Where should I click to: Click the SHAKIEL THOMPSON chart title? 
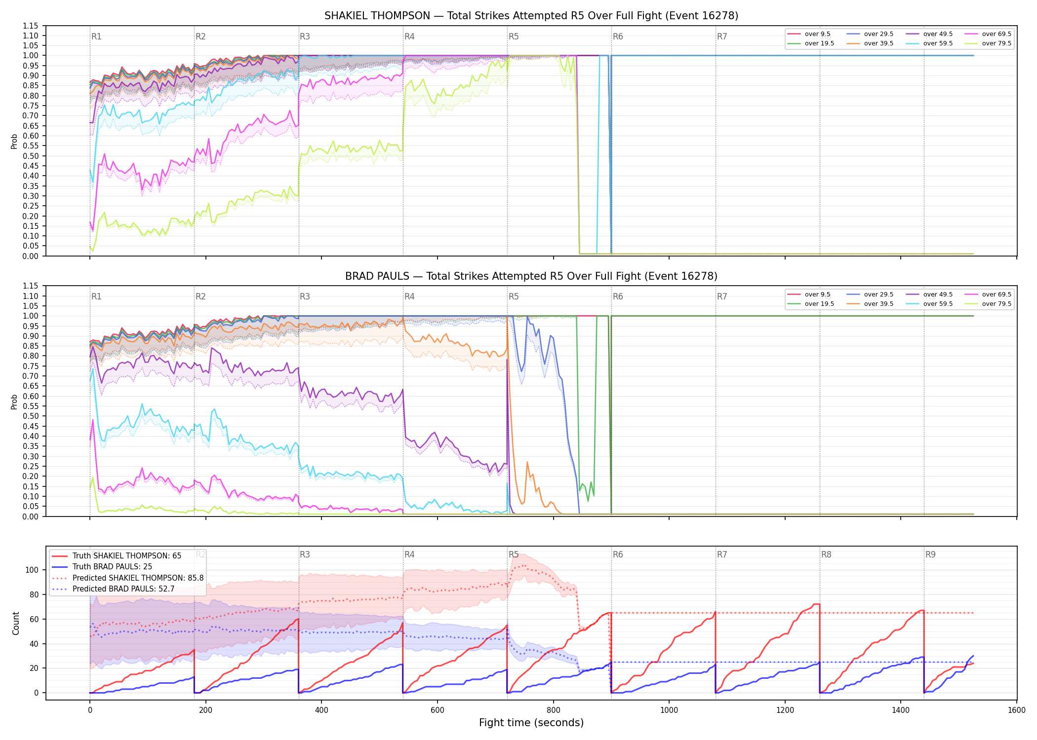tap(531, 16)
